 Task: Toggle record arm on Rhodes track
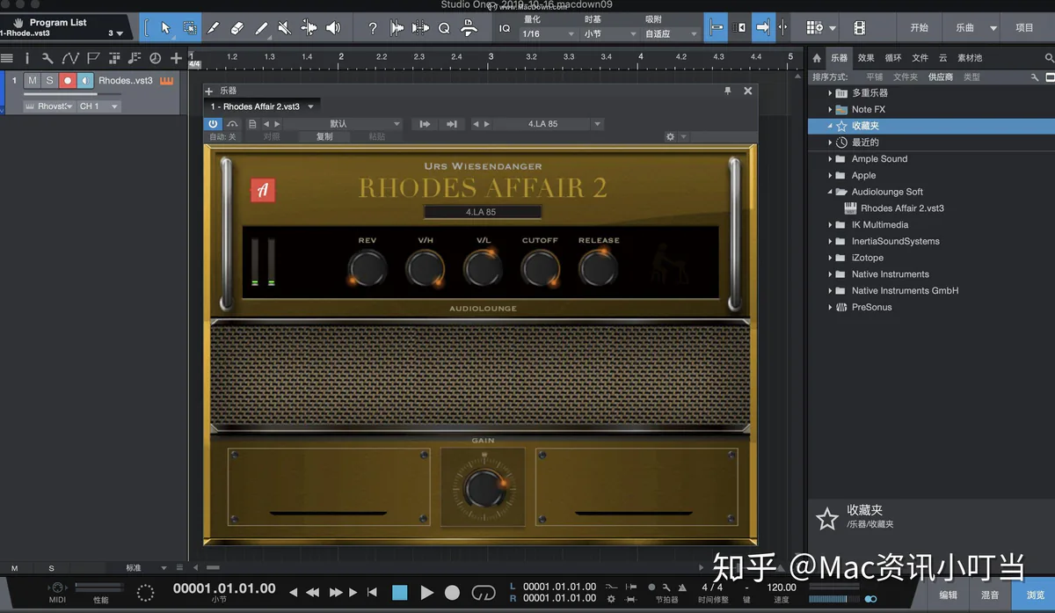click(67, 81)
